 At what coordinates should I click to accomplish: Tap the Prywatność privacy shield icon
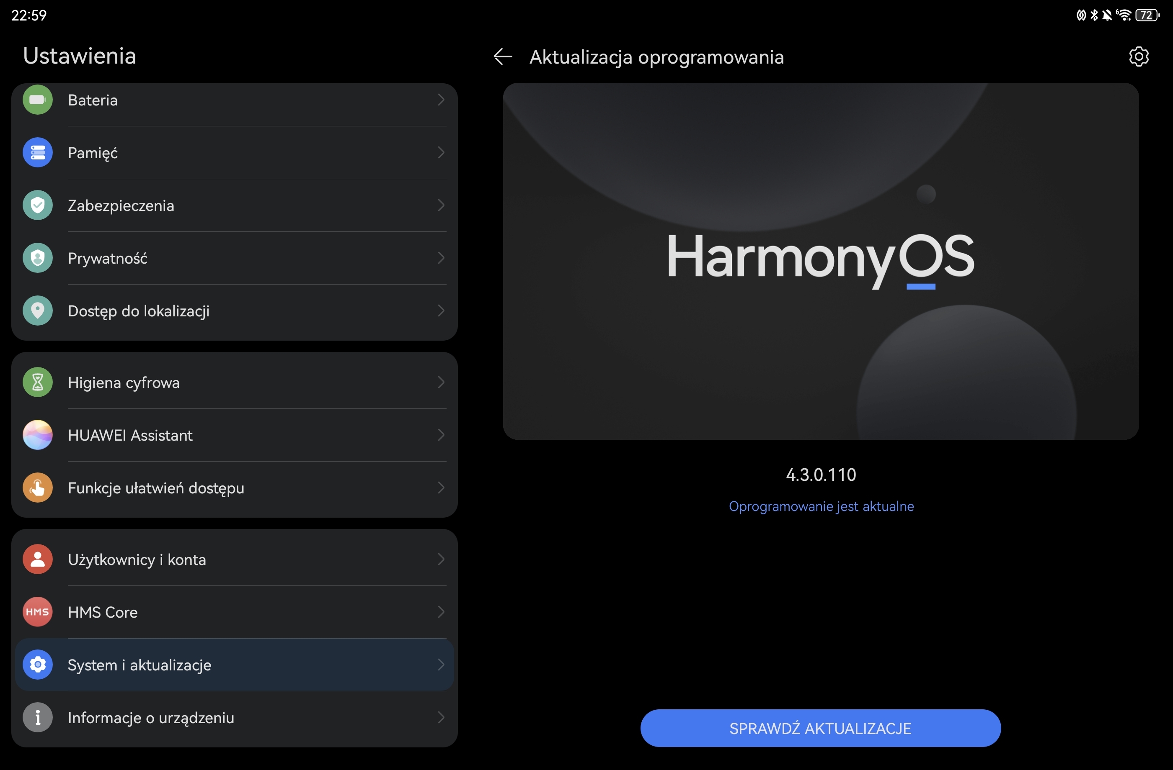pyautogui.click(x=37, y=258)
